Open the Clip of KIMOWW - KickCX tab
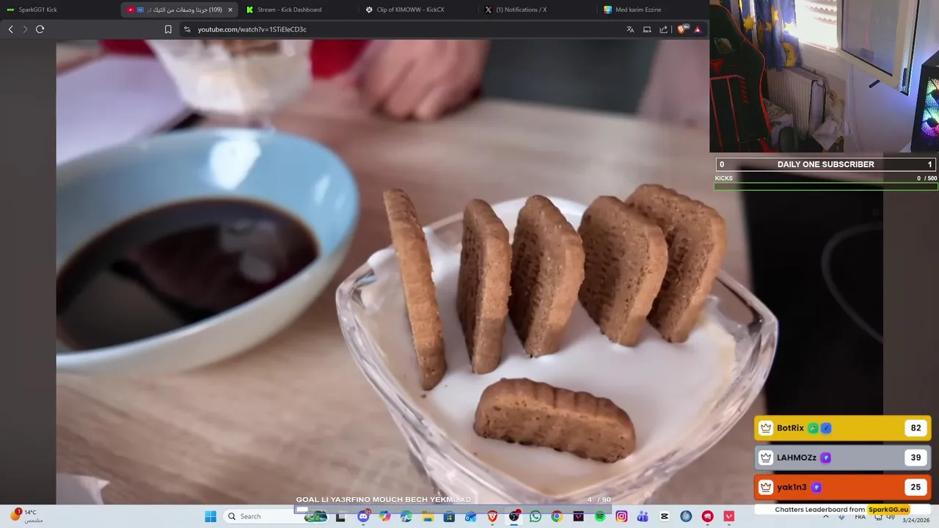 tap(418, 10)
